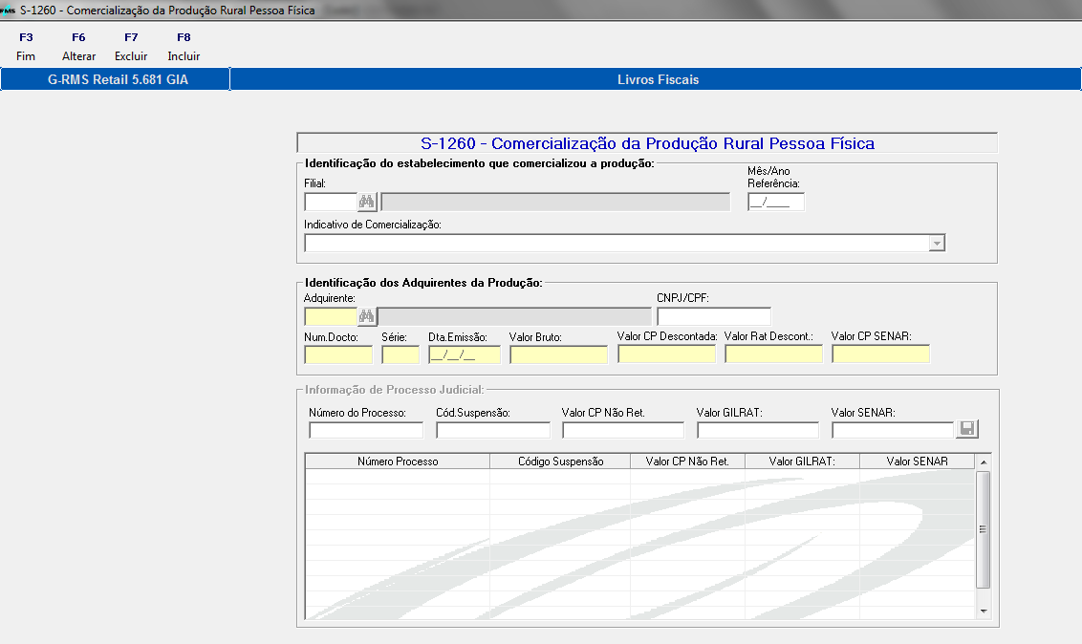Open Adquirente search binoculars icon
Viewport: 1082px width, 644px height.
coord(366,316)
